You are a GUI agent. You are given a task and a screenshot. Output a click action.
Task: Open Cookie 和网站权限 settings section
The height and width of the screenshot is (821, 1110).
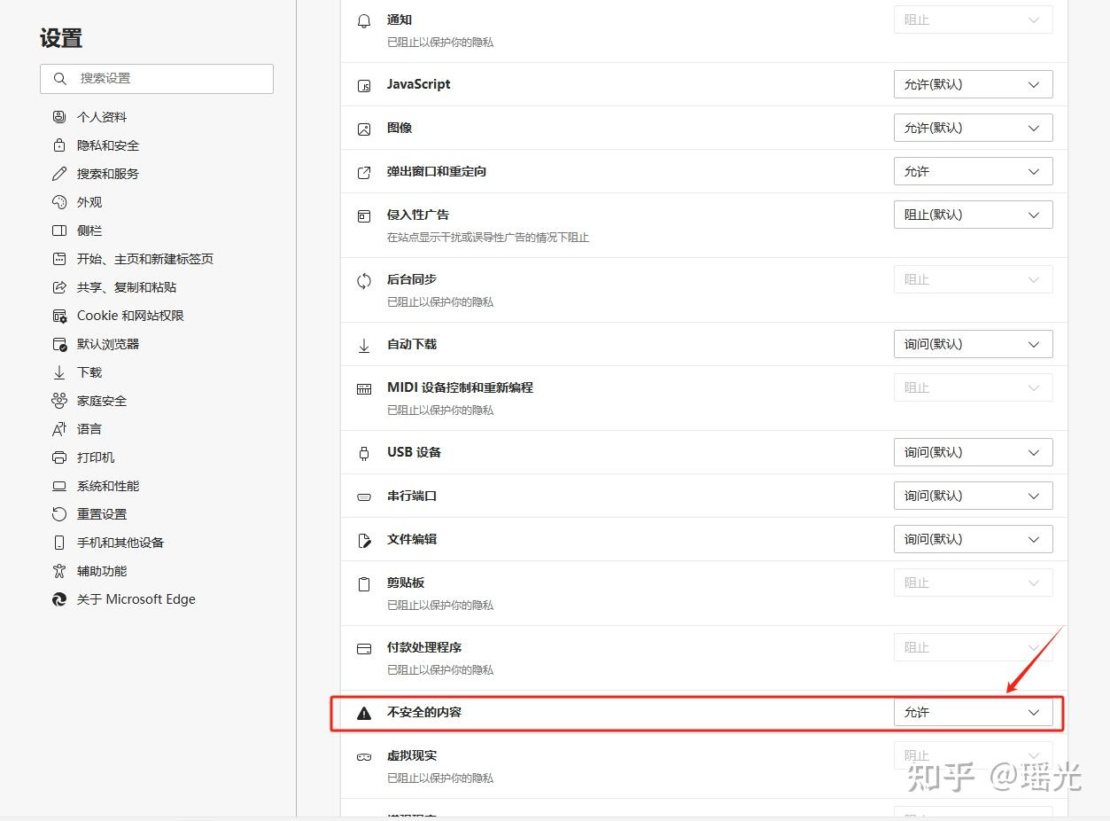(x=130, y=316)
